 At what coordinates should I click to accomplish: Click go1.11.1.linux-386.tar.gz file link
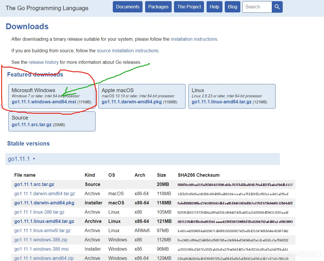[39, 212]
